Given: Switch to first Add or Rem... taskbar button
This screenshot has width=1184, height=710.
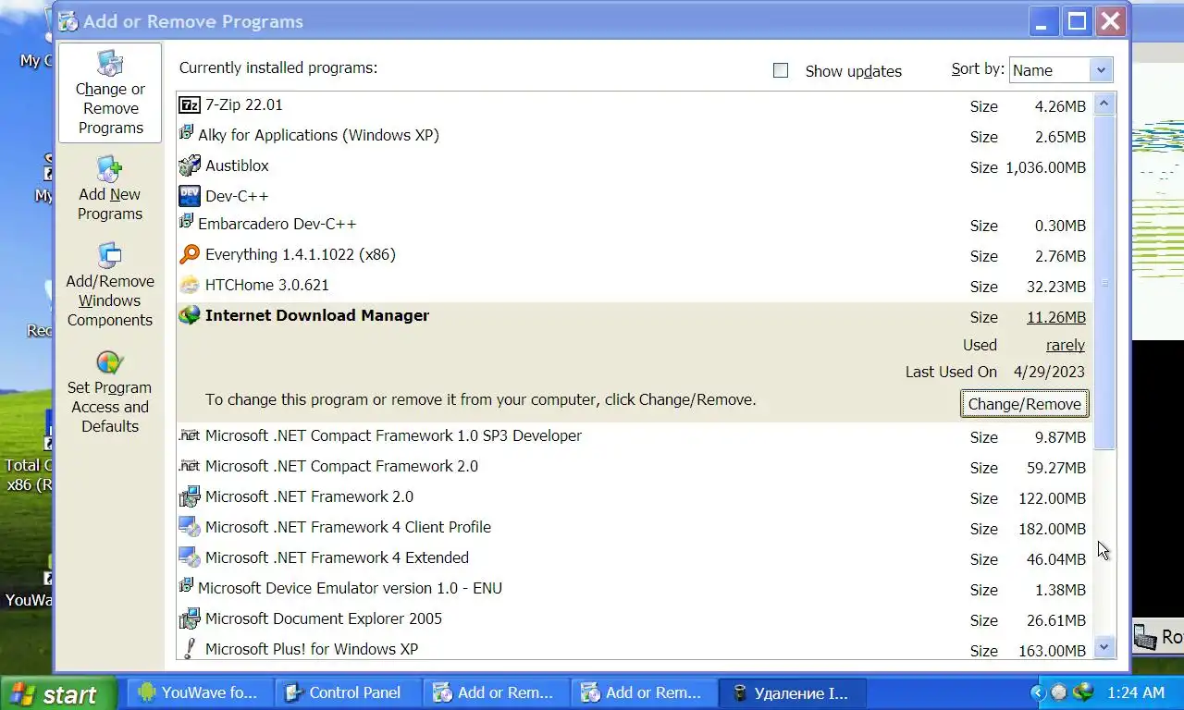Looking at the screenshot, I should click(498, 692).
